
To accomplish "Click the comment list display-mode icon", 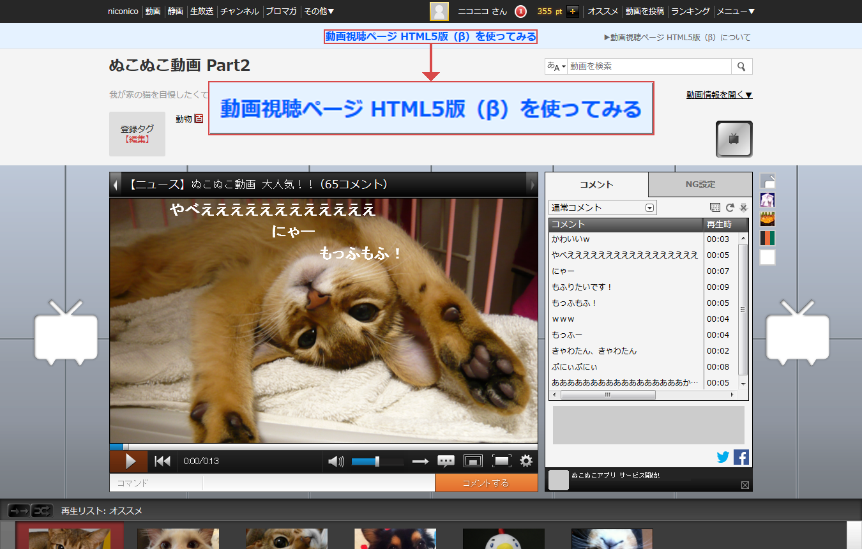I will [715, 207].
